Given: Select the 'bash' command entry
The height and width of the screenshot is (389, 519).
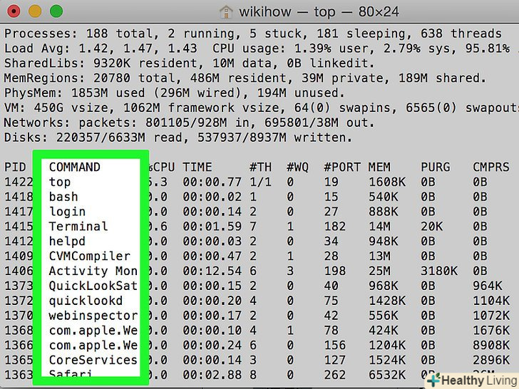Looking at the screenshot, I should 63,197.
